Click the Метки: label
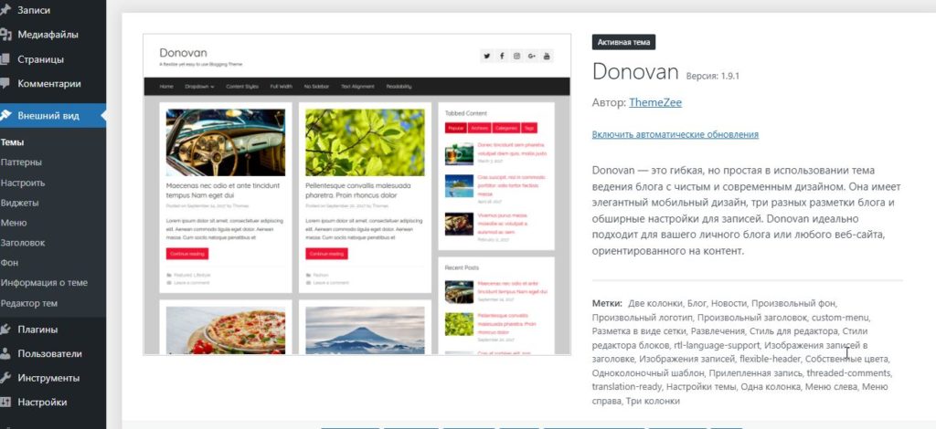936x429 pixels. coord(607,303)
